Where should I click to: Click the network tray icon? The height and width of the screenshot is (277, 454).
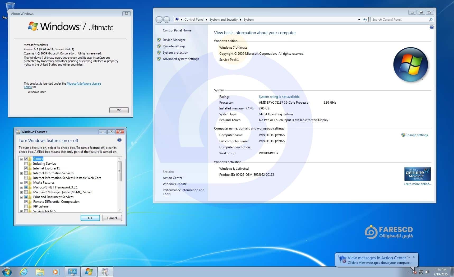click(421, 272)
